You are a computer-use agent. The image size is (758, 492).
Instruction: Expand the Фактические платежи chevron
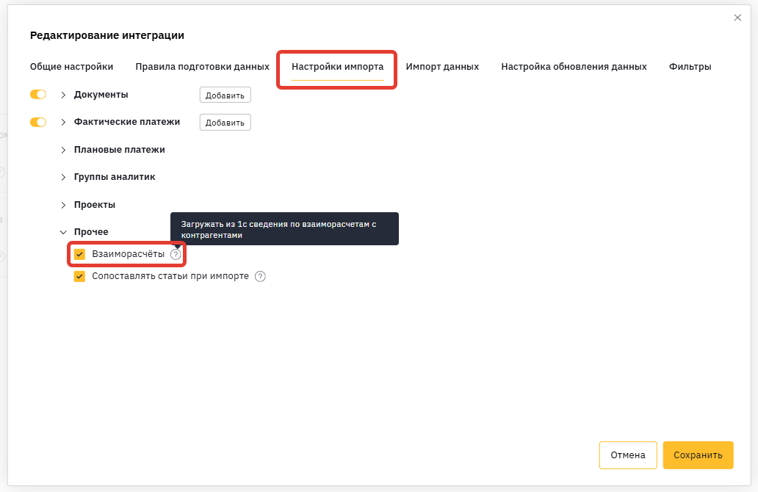click(x=63, y=123)
